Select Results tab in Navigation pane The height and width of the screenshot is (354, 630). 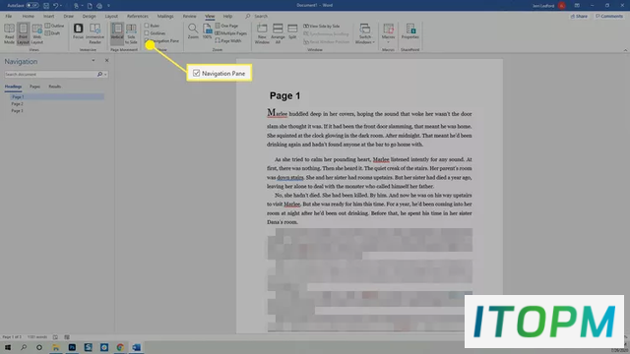55,87
